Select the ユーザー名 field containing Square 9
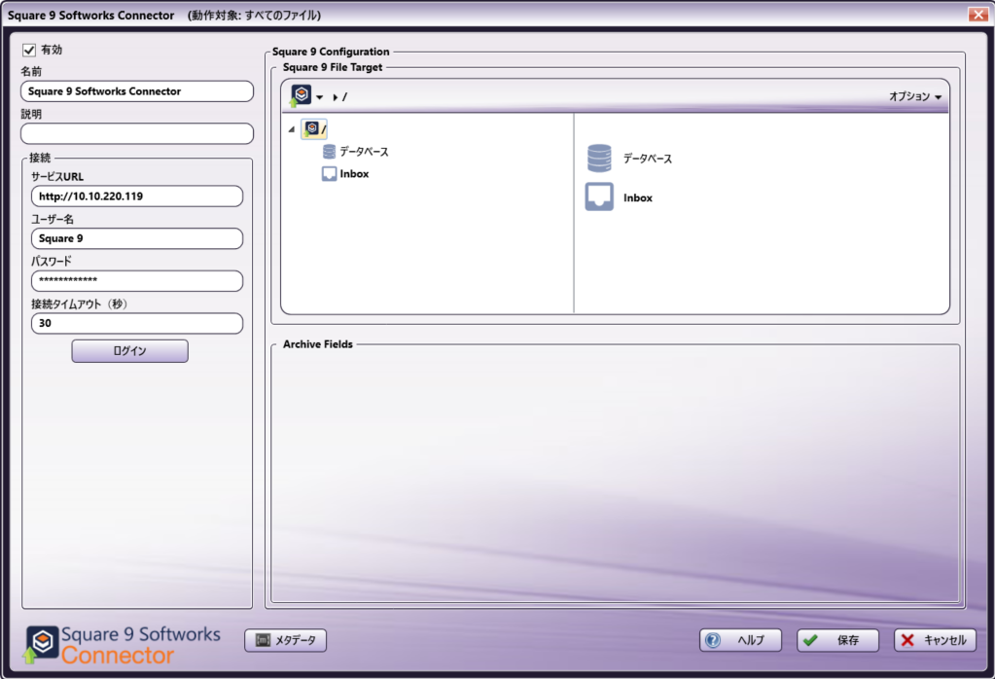Image resolution: width=995 pixels, height=679 pixels. (137, 238)
